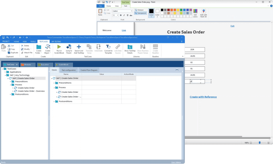Switch to the Execution tab

(45, 65)
